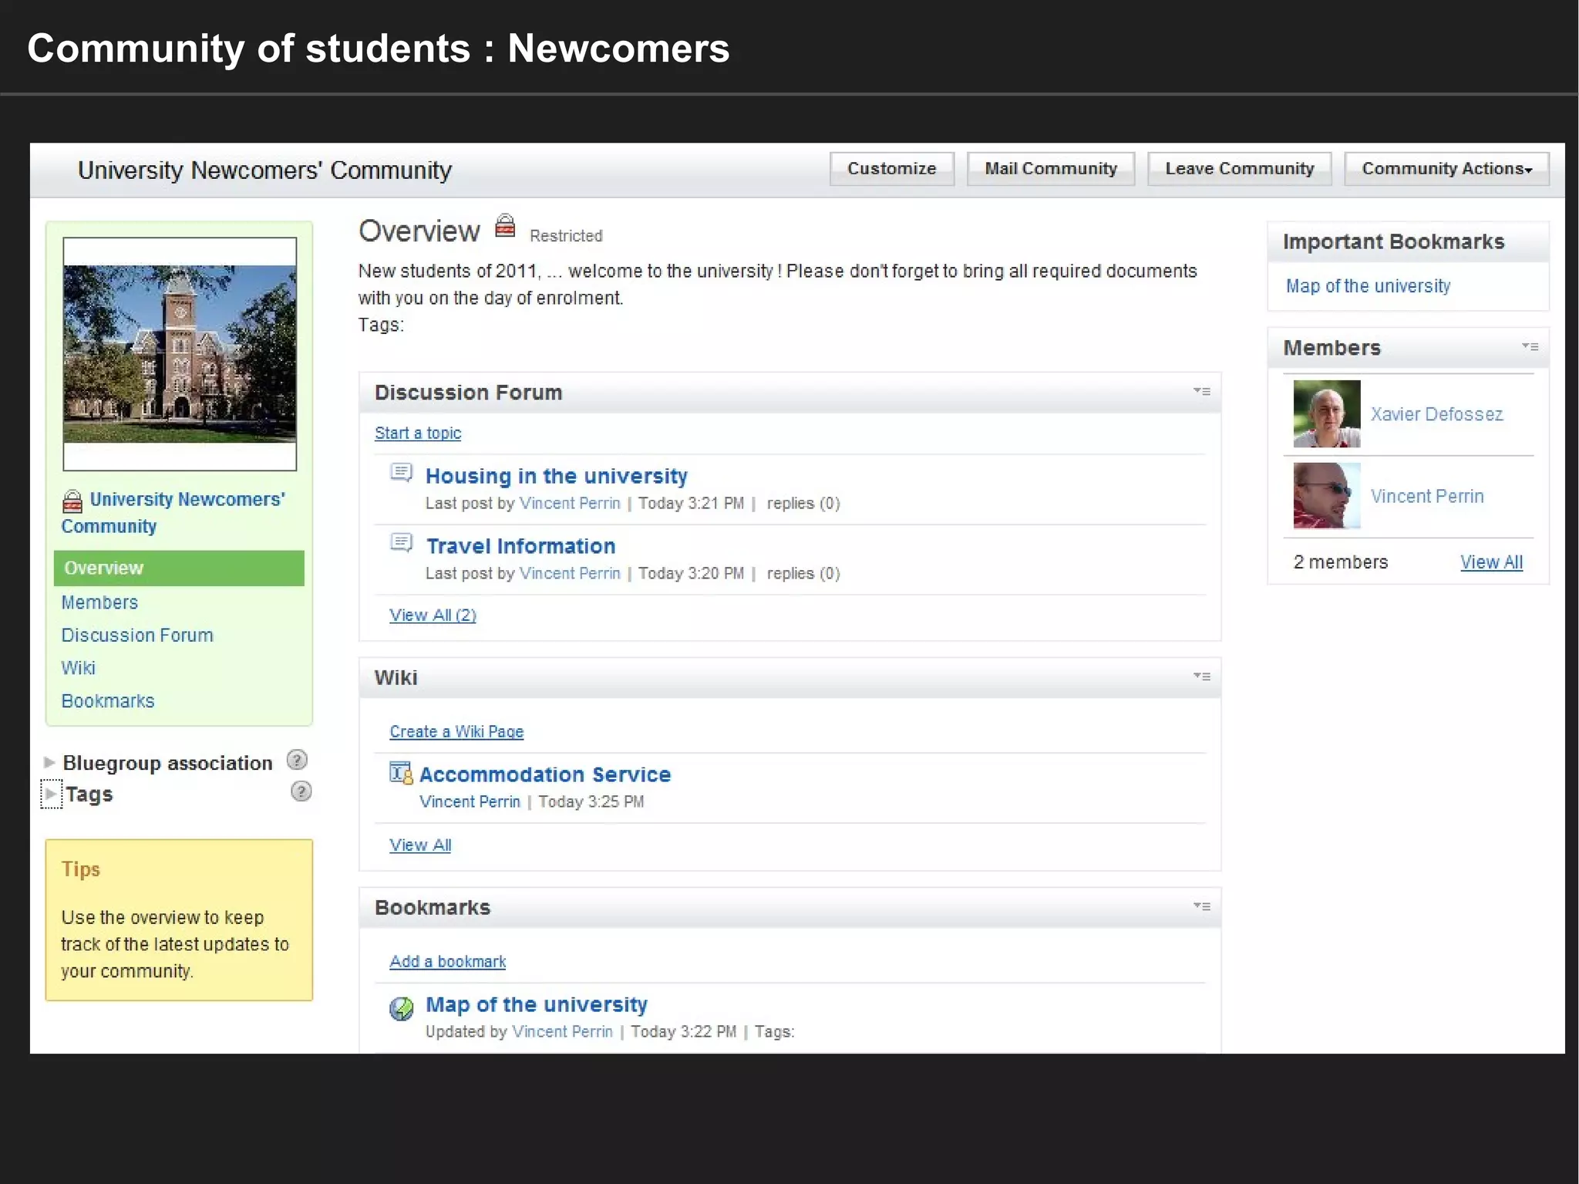Click the wiki page icon beside Accommodation Service

(401, 772)
